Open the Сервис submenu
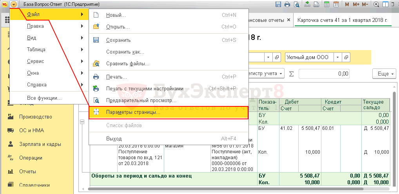 [x=49, y=61]
